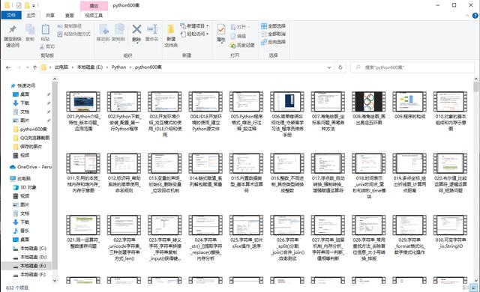Select 本地磁盘 (F:) drive in sidebar

pyautogui.click(x=30, y=275)
